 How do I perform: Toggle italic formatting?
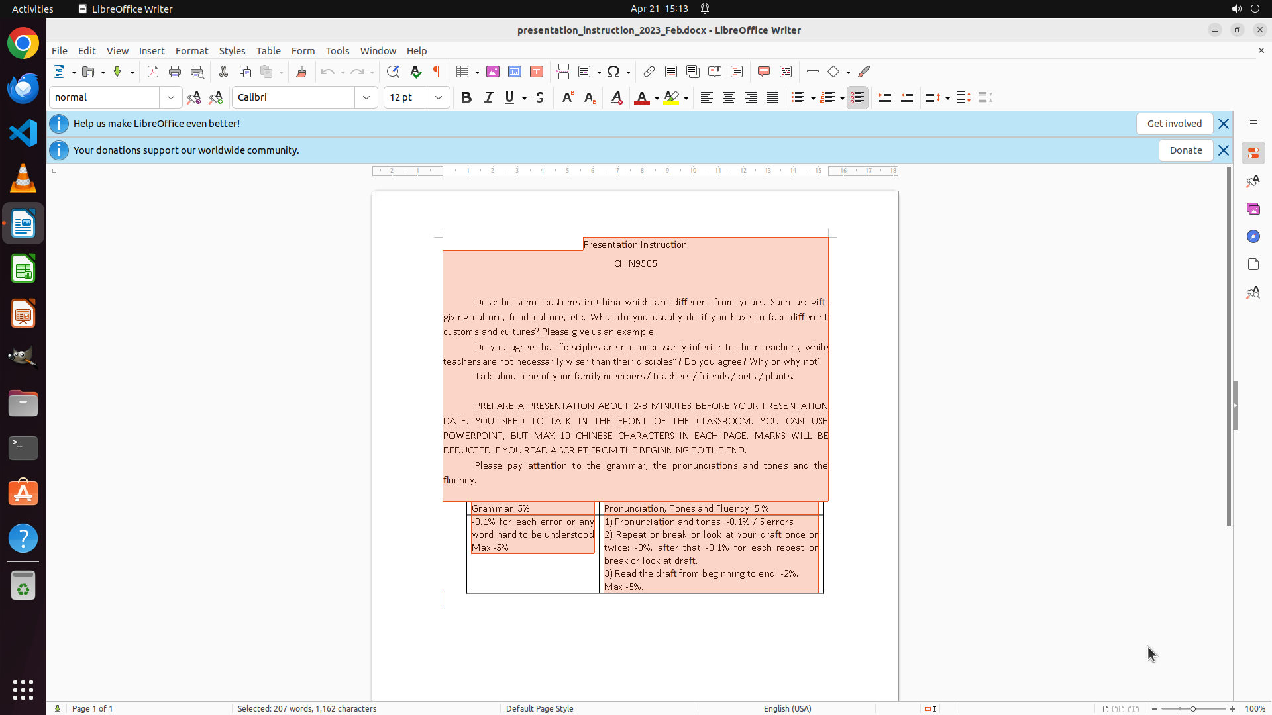pyautogui.click(x=488, y=97)
